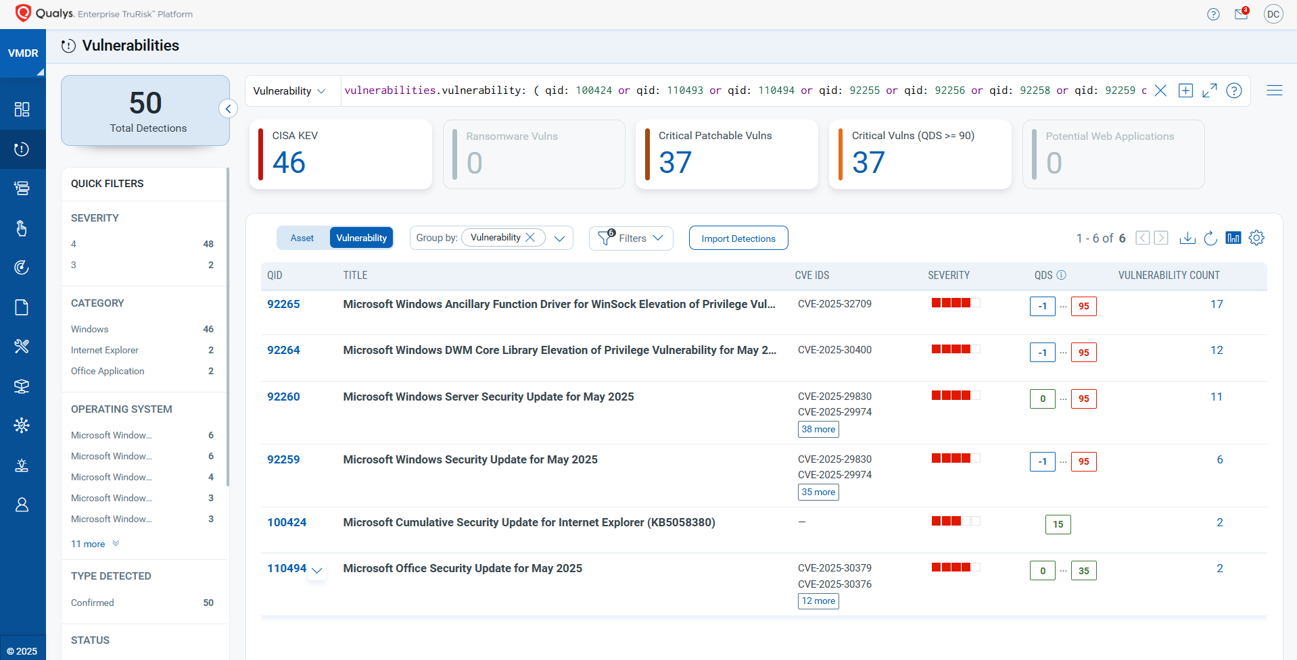Click the hand pointer icon in the sidebar
1297x660 pixels.
coord(22,228)
